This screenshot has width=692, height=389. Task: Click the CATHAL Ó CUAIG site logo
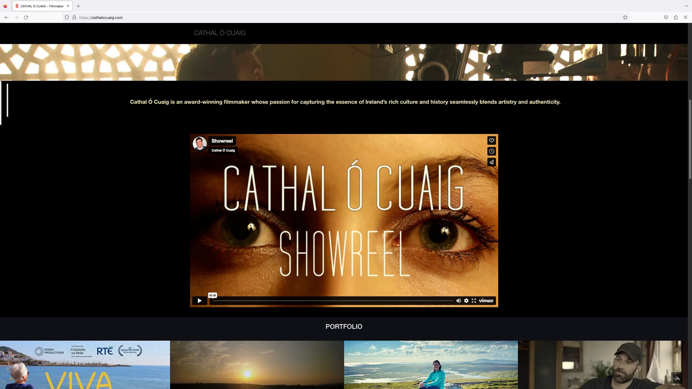click(x=219, y=33)
